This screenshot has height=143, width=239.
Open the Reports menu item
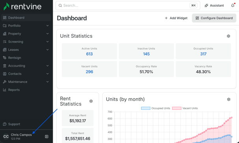[26, 90]
